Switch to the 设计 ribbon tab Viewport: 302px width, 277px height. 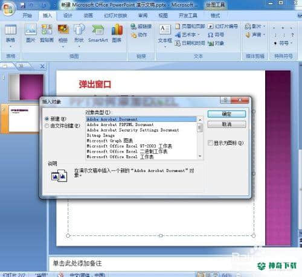tap(68, 16)
